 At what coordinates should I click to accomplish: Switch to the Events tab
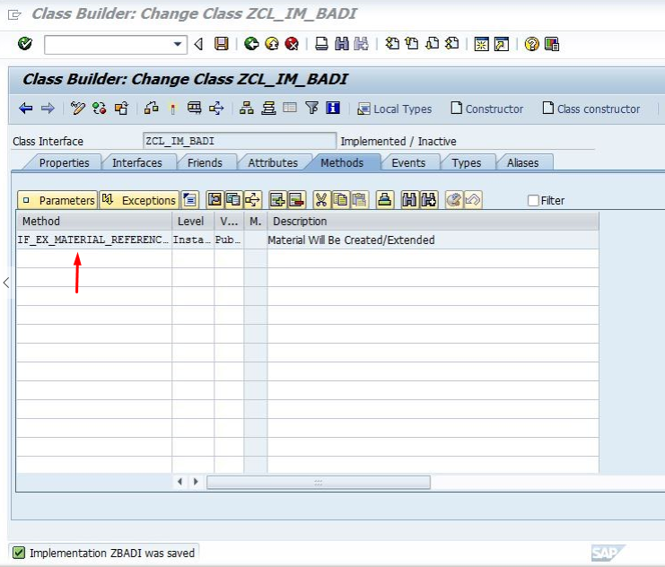pyautogui.click(x=408, y=163)
